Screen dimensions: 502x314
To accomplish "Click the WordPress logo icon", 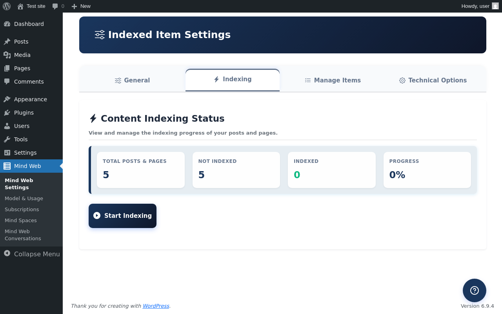I will [7, 6].
